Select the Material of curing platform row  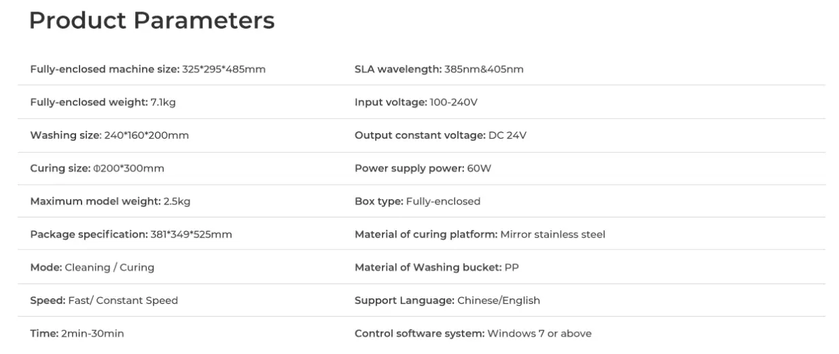tap(480, 234)
